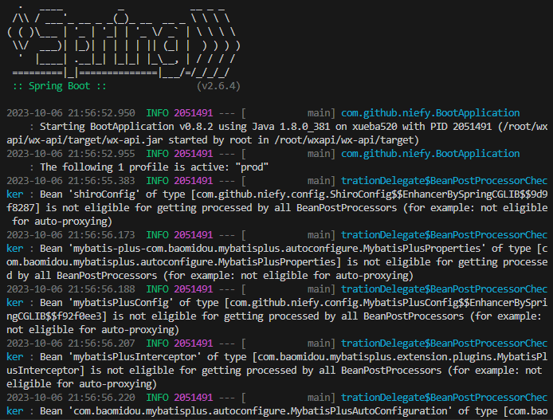Click 'trationDelegate$BeanPostProcessorChec' on the 21:56:56.173 line
The height and width of the screenshot is (420, 553).
445,235
